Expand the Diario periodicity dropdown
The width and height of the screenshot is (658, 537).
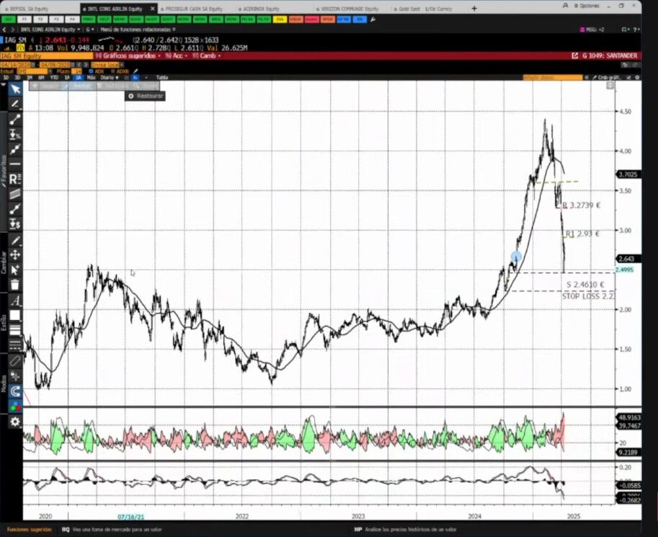[x=109, y=78]
